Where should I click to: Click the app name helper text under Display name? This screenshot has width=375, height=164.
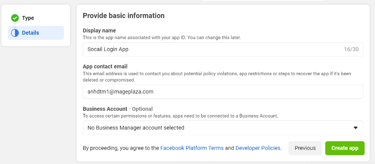pyautogui.click(x=162, y=38)
